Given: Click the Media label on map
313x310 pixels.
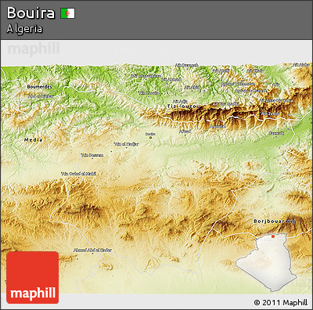Looking at the screenshot, I should (x=33, y=140).
